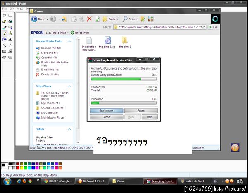Click Help in the extraction dialog
This screenshot has width=248, height=193.
tap(150, 117)
